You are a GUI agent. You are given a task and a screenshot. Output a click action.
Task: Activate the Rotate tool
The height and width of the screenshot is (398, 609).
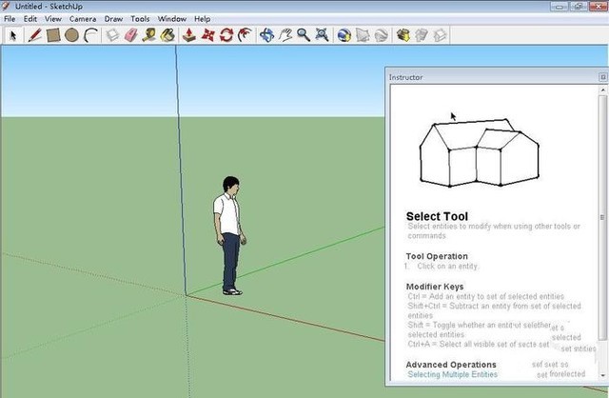click(226, 35)
